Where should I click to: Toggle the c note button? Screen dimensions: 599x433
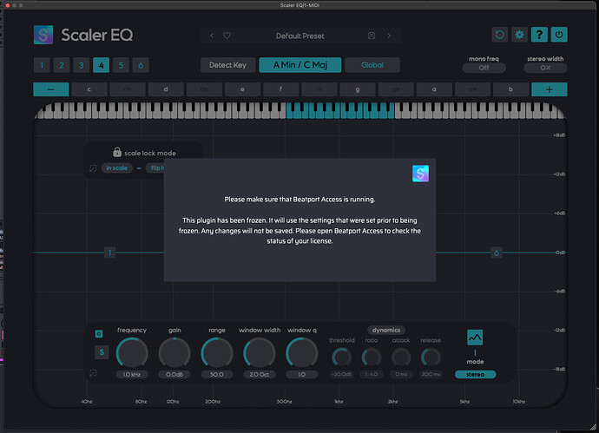point(89,89)
